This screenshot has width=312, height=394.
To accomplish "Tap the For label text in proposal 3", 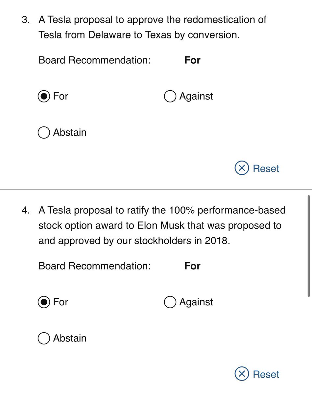I will [x=60, y=97].
